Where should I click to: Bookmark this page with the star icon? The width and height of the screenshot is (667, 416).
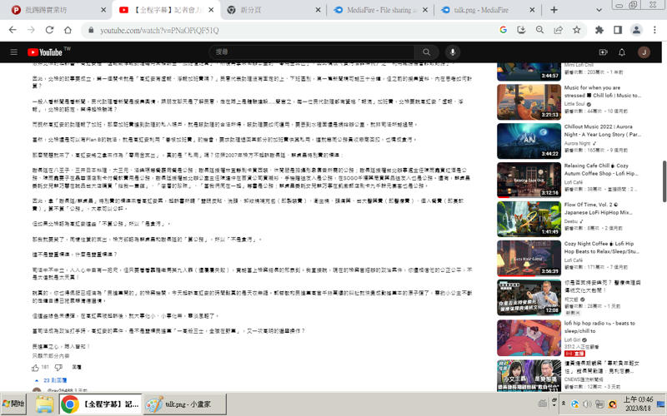[576, 30]
